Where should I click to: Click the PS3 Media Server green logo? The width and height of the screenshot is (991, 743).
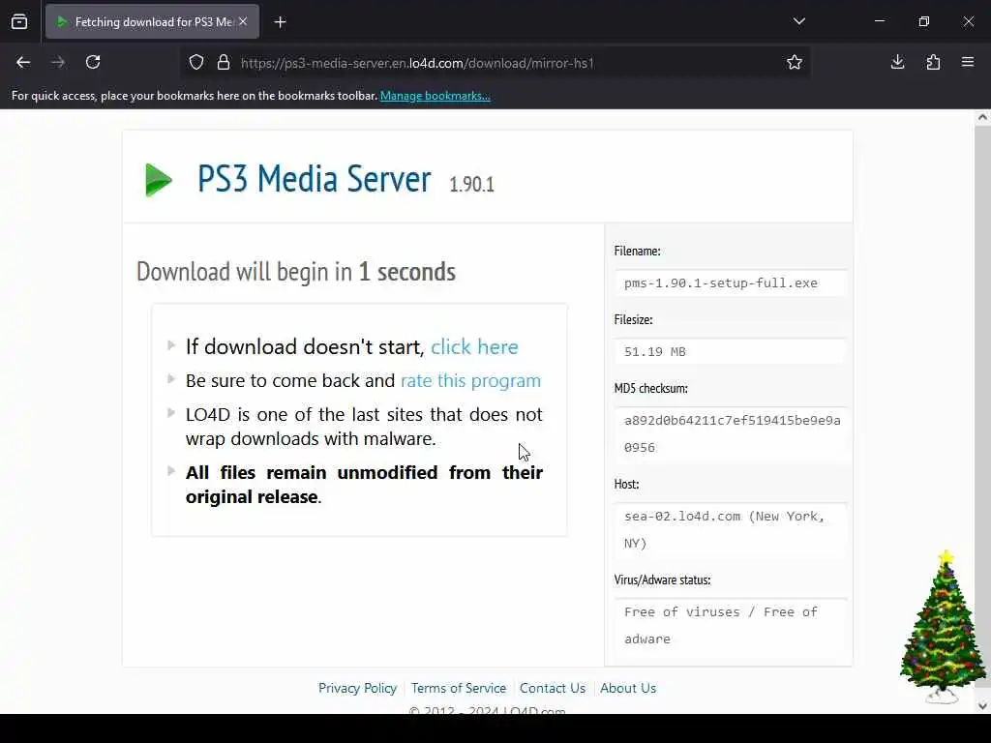[158, 179]
